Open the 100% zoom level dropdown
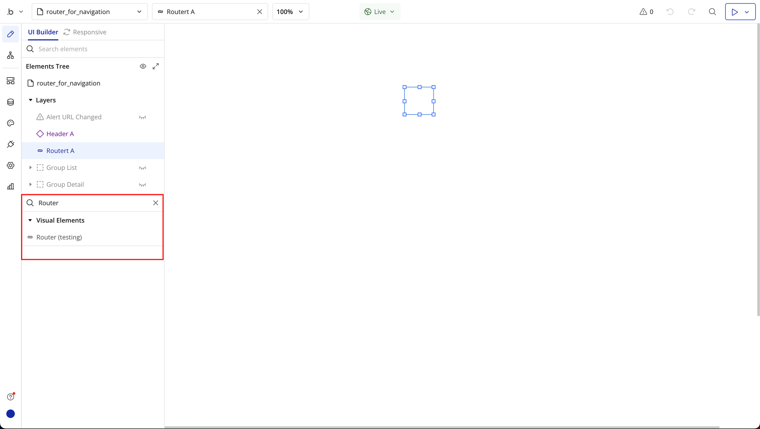Screen dimensions: 760x429 pyautogui.click(x=290, y=12)
